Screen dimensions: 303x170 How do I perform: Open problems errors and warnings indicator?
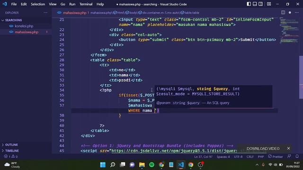[x=11, y=156]
